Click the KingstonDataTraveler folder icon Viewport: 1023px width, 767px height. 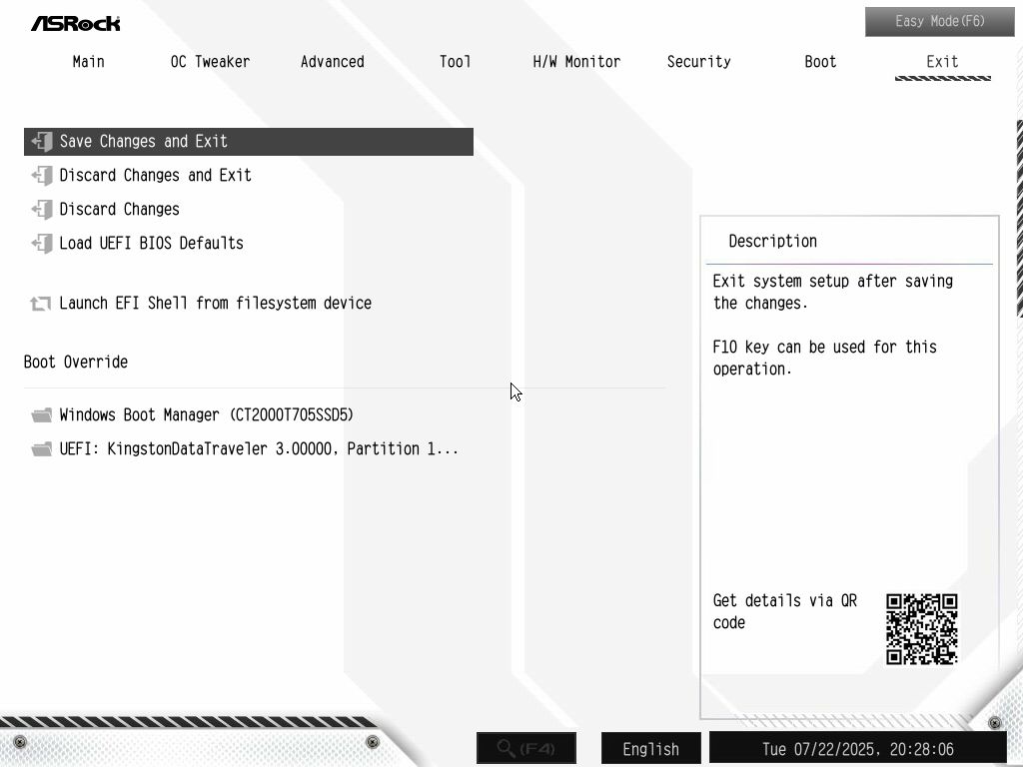click(x=42, y=448)
